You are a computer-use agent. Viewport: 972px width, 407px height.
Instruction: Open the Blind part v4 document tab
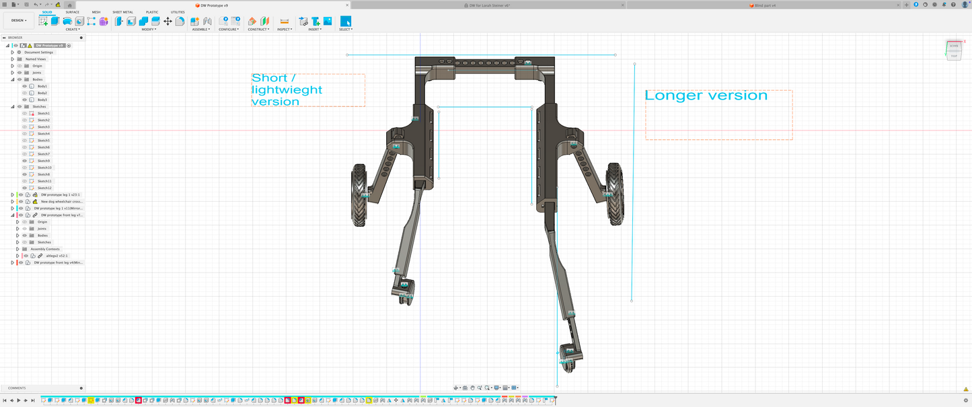point(763,5)
